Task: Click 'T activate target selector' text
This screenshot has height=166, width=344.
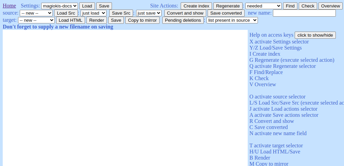Action: coord(276,146)
